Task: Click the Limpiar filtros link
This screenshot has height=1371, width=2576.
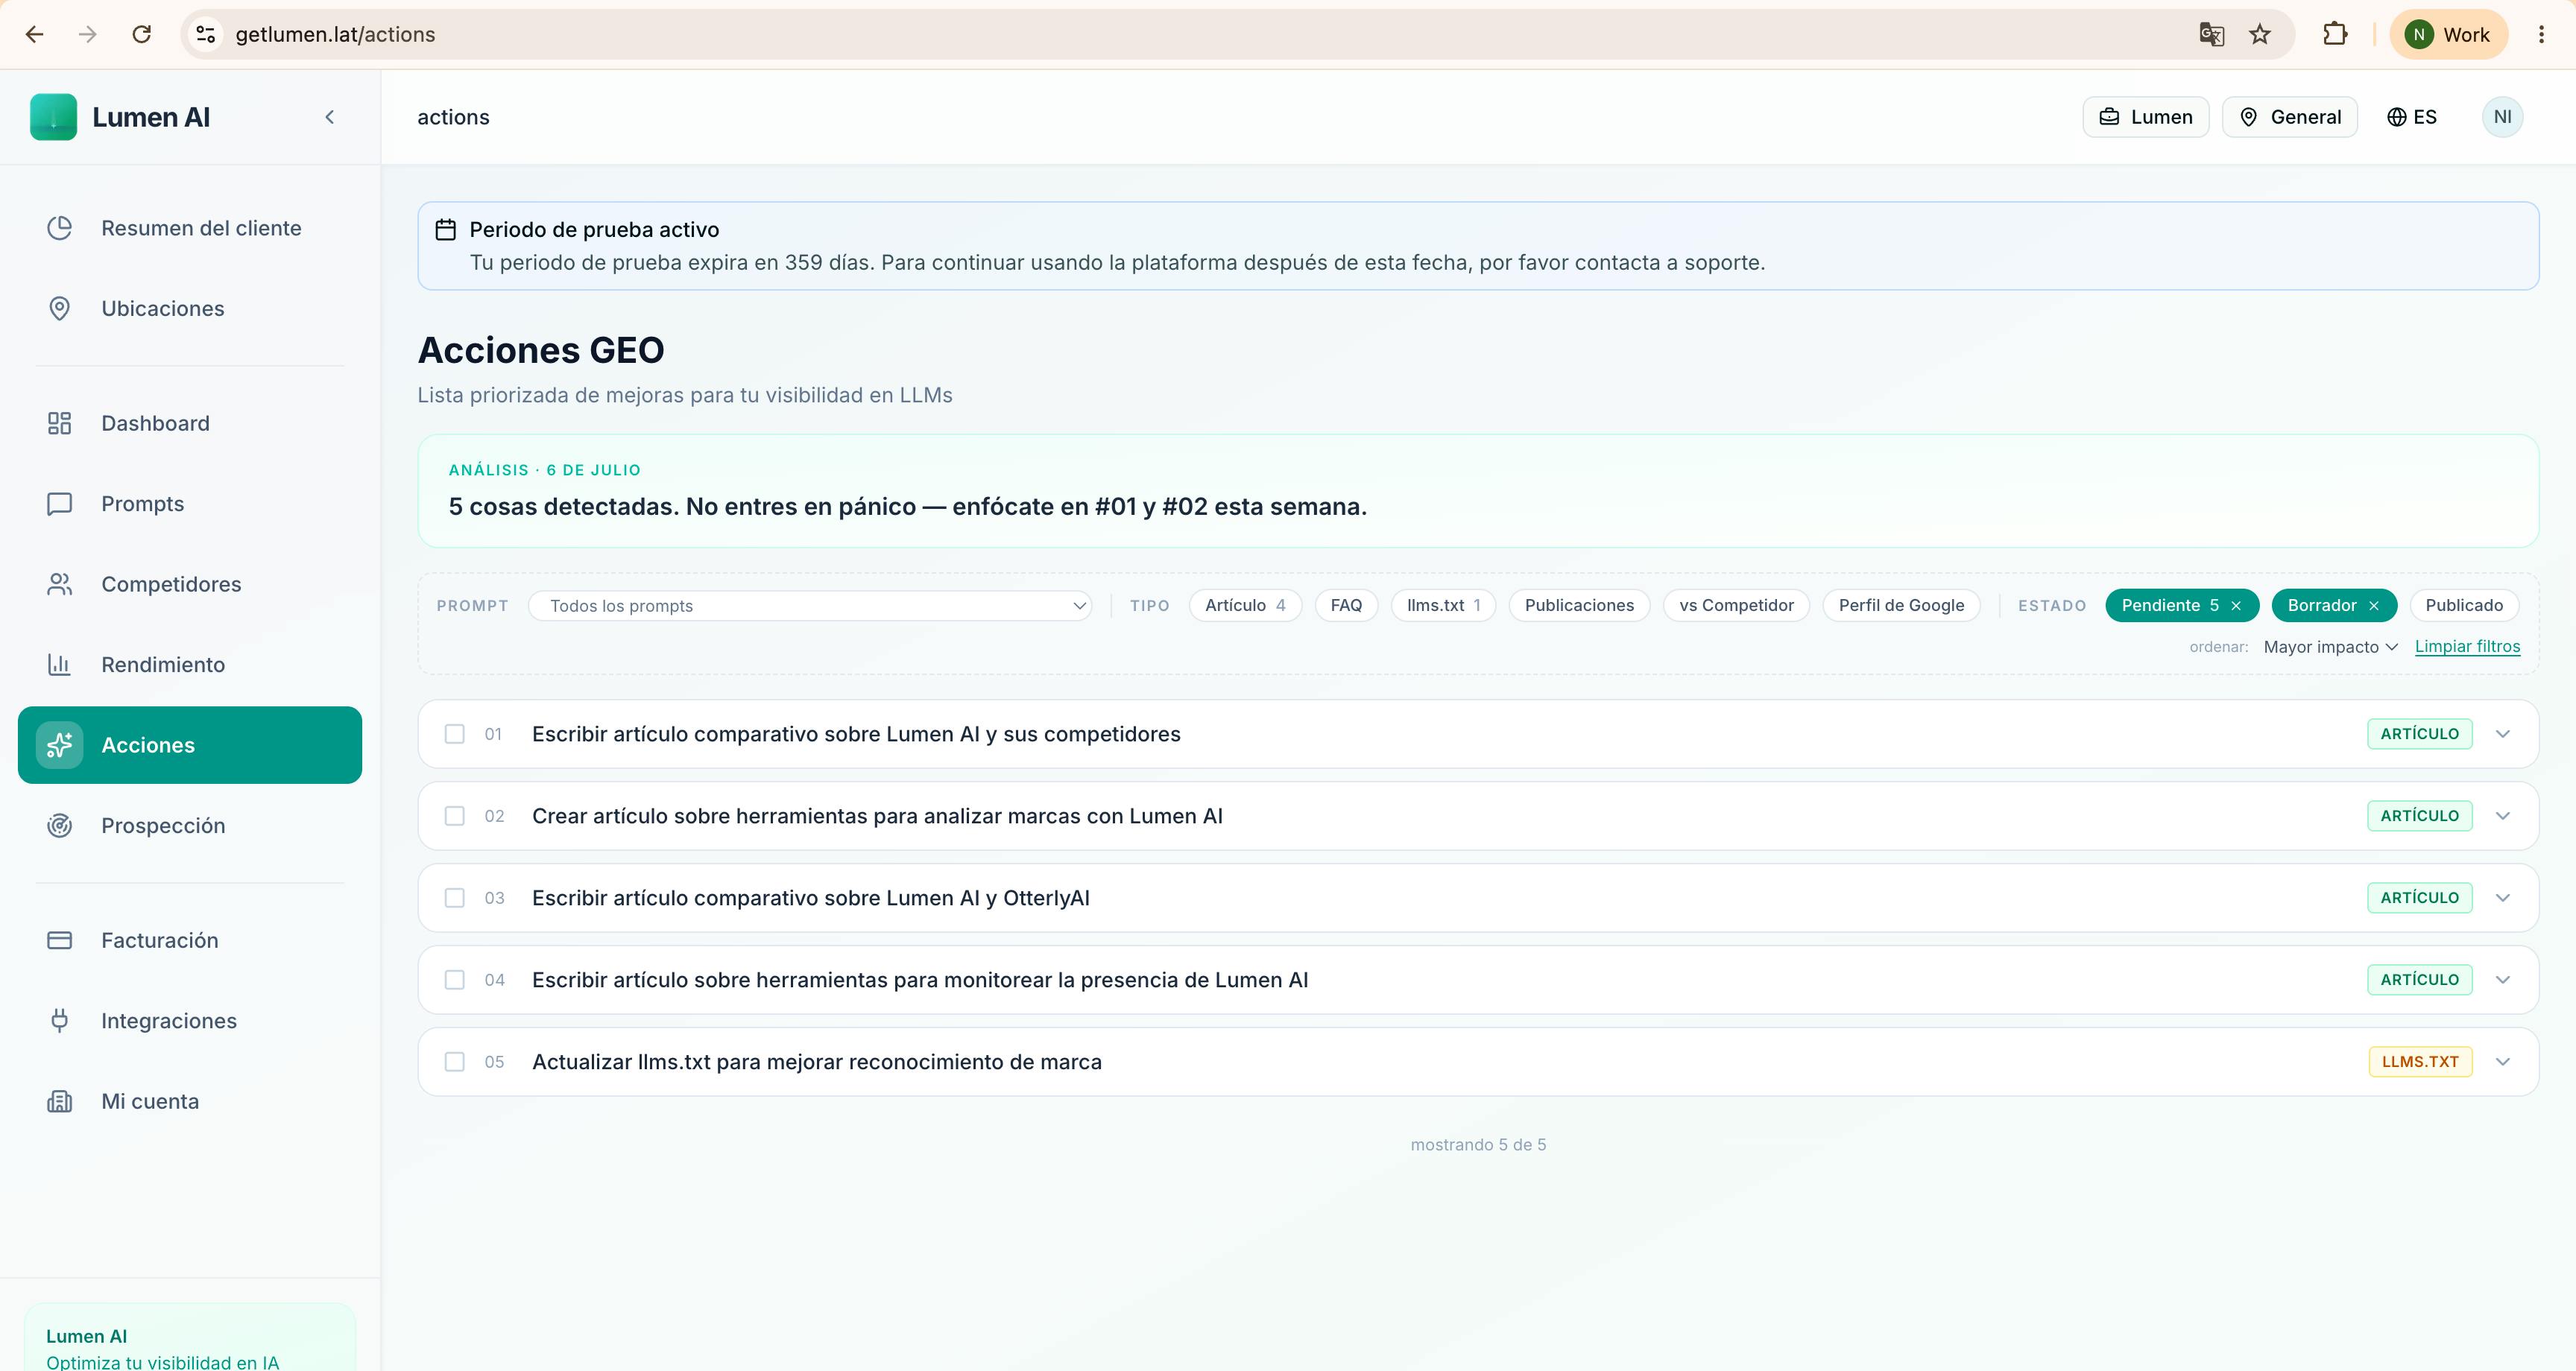Action: (2467, 647)
